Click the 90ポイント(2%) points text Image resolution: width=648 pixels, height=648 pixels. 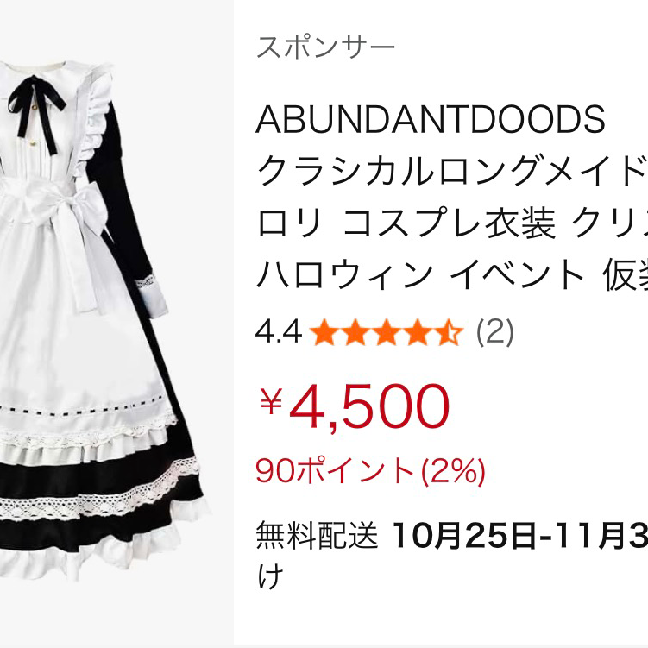(370, 471)
